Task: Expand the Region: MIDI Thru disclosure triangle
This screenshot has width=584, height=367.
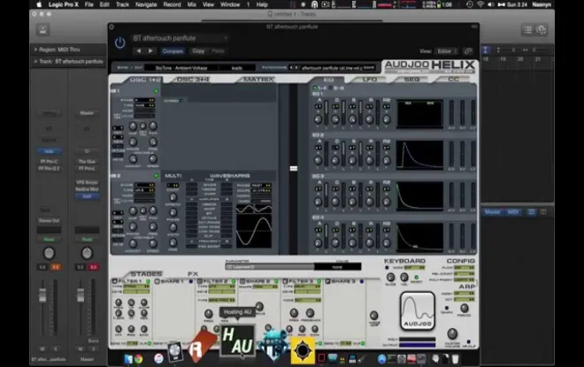Action: point(35,50)
